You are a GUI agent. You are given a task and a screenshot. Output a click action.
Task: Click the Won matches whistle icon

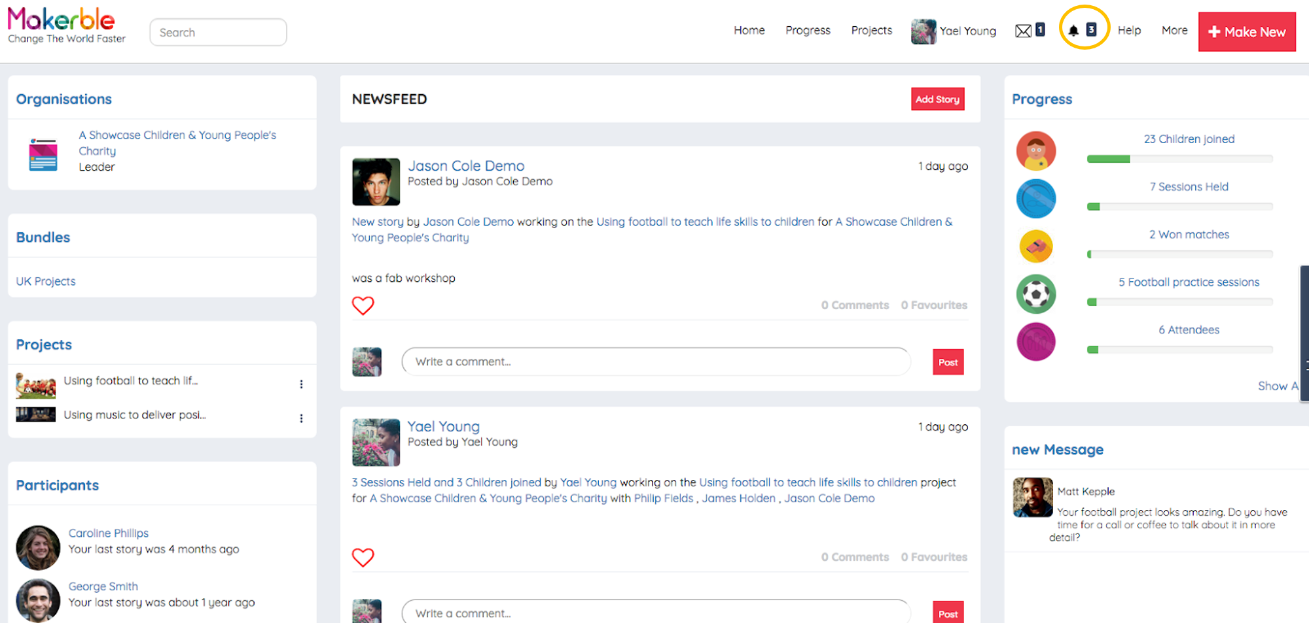[x=1036, y=246]
